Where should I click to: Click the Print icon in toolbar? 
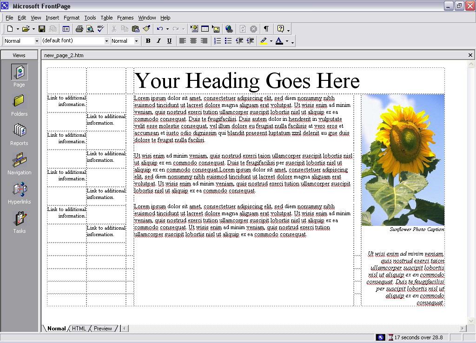79,29
